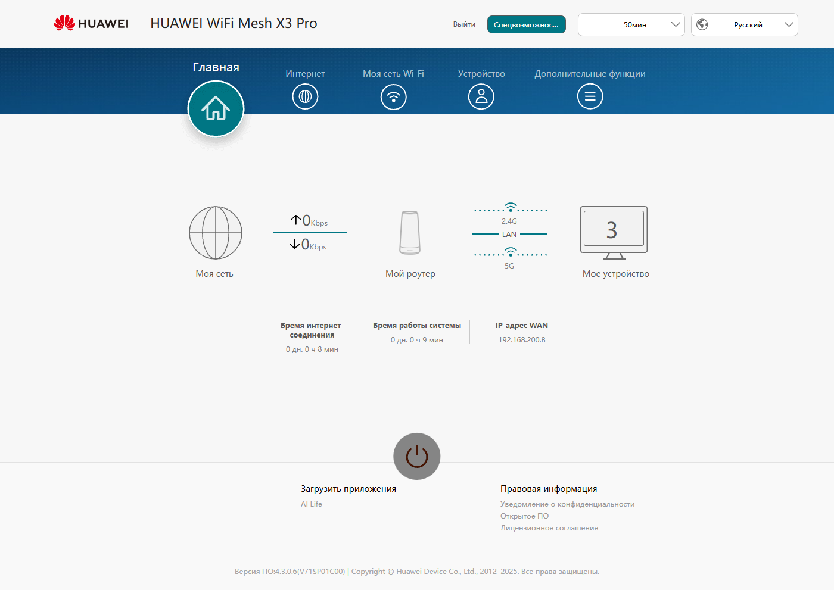Click the IP-адрес WAN heading
The width and height of the screenshot is (834, 590).
[522, 326]
